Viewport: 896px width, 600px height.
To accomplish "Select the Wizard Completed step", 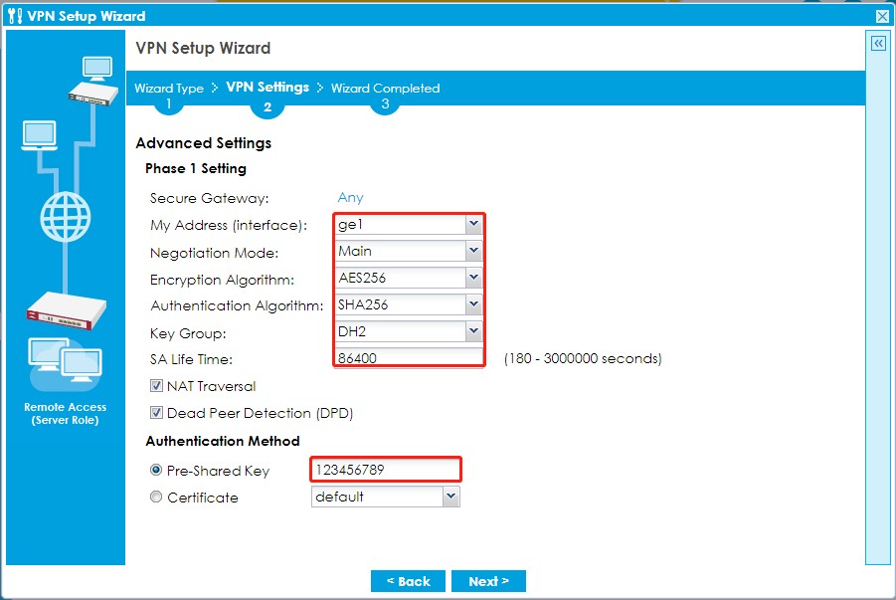I will (385, 88).
